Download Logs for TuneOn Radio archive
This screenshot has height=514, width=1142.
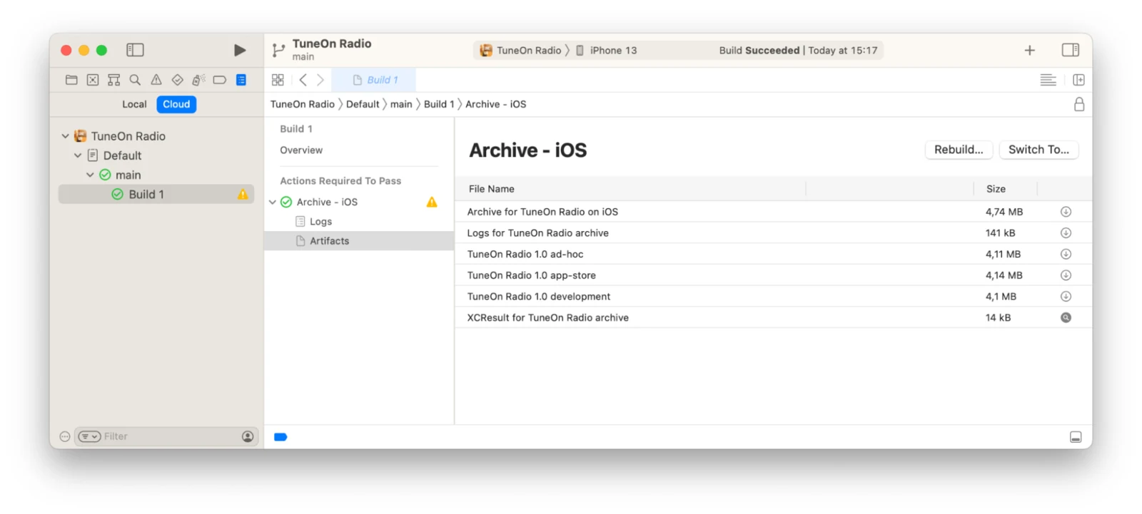tap(1066, 233)
